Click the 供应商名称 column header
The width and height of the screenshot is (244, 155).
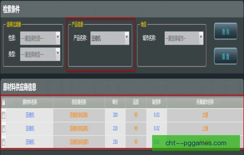pos(79,102)
